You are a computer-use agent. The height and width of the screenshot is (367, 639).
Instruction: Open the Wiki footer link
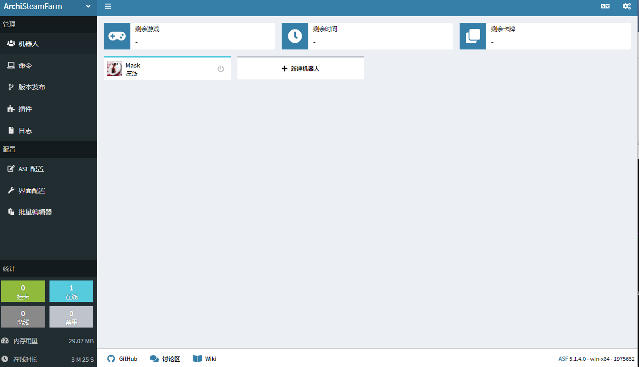(205, 359)
